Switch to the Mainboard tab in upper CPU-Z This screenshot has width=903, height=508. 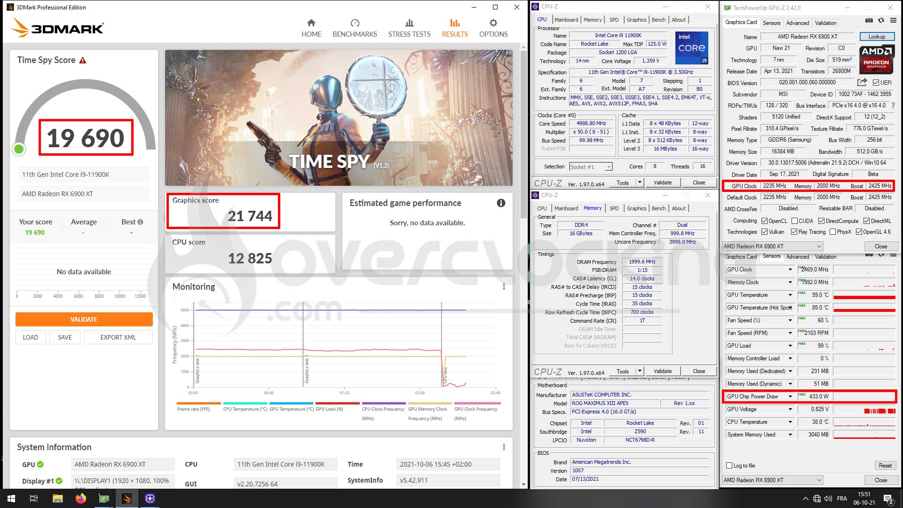pos(566,20)
